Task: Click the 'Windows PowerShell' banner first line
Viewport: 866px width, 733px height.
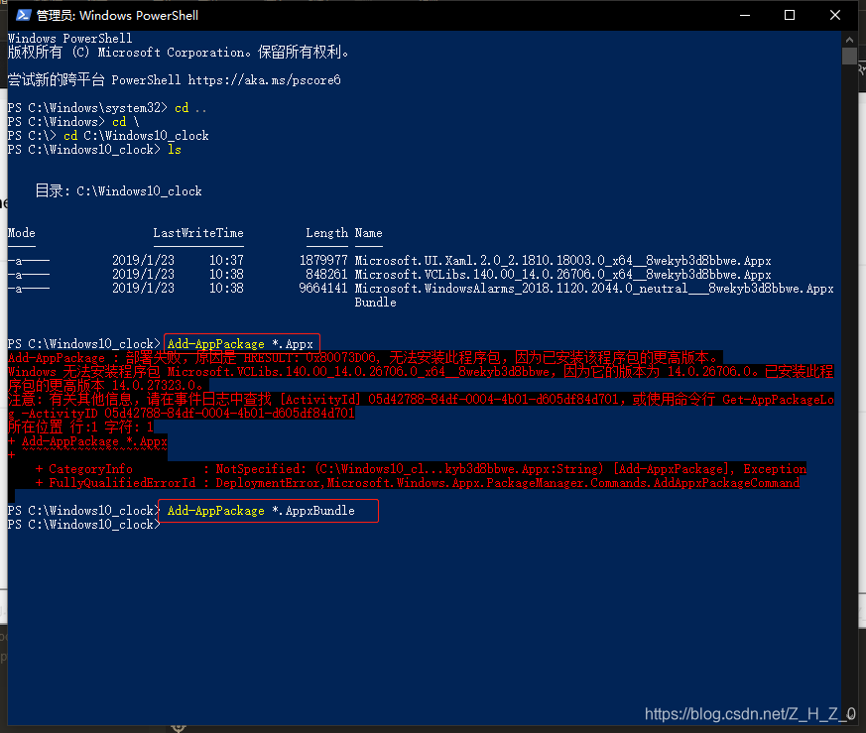Action: (x=70, y=38)
